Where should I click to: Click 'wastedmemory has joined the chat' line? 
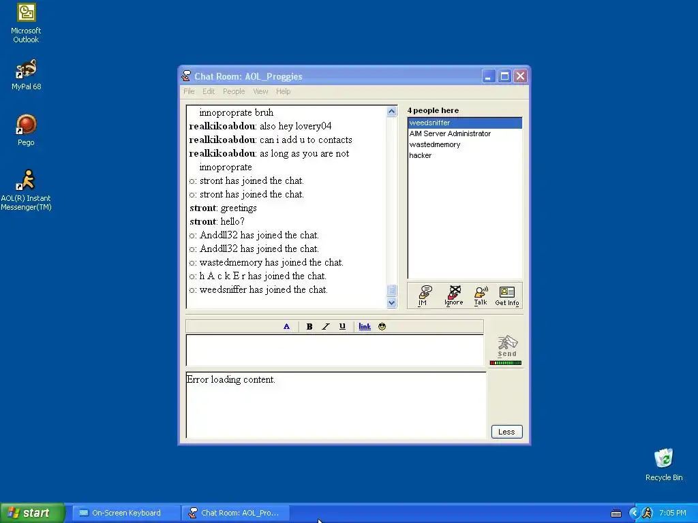(267, 262)
